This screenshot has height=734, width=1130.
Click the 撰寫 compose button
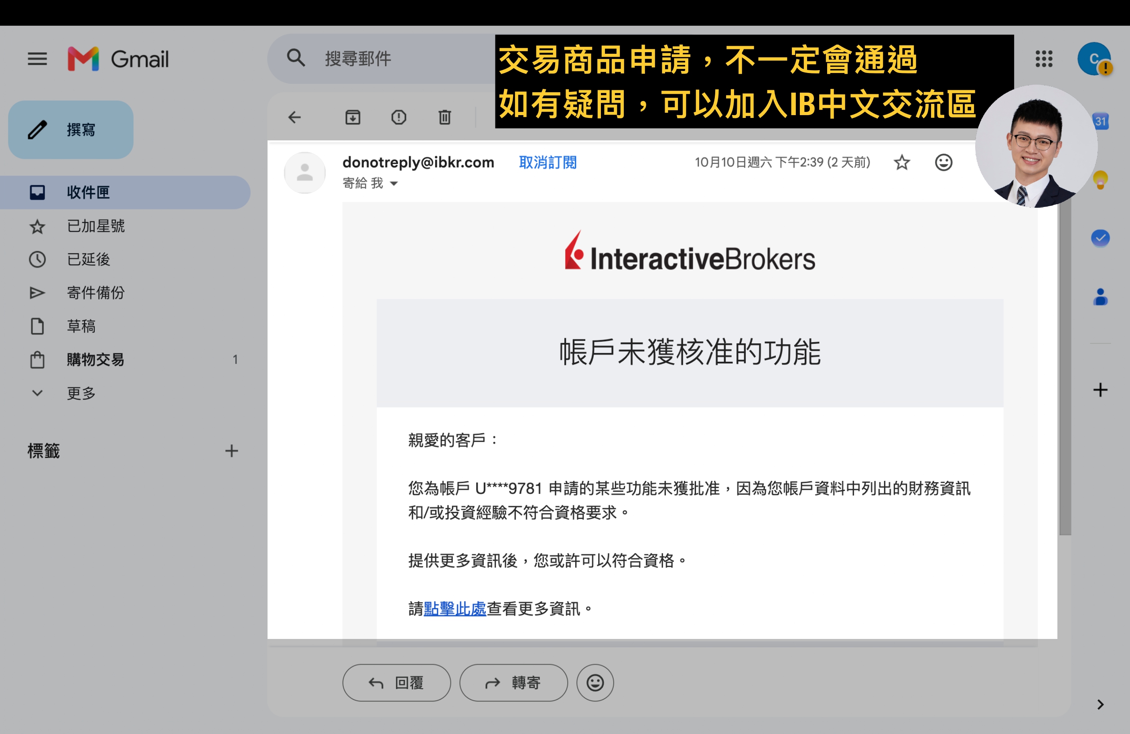click(71, 130)
